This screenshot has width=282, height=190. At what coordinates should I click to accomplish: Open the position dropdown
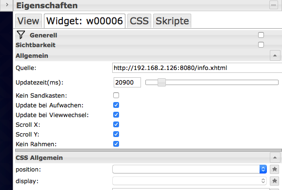(190, 169)
